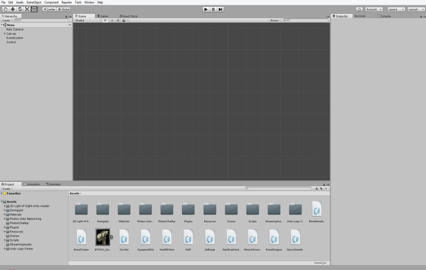Expand the Canvas object in Hierarchy
The width and height of the screenshot is (426, 270).
pyautogui.click(x=5, y=34)
